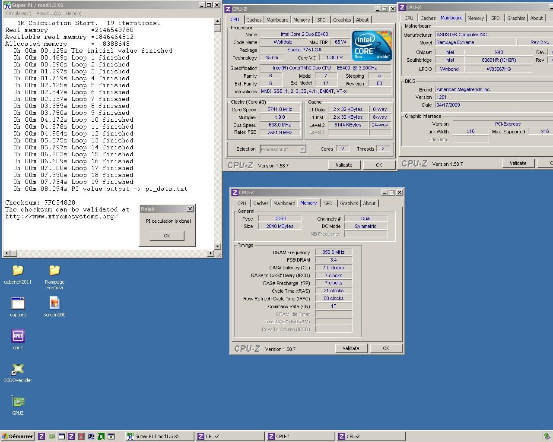Switch to About tab in Processor CPU-Z window

click(362, 20)
